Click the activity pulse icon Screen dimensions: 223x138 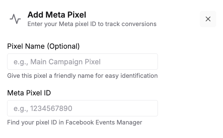pyautogui.click(x=15, y=19)
